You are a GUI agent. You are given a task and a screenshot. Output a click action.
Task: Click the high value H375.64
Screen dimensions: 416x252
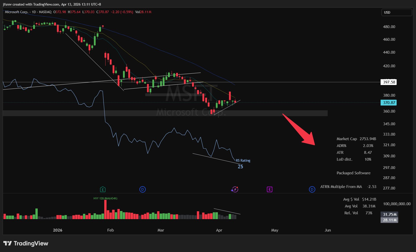click(74, 12)
